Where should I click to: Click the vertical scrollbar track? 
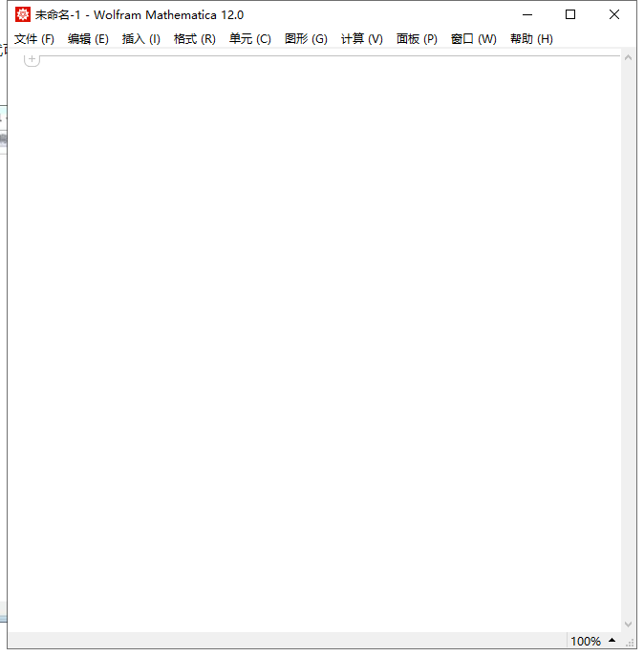(628, 334)
